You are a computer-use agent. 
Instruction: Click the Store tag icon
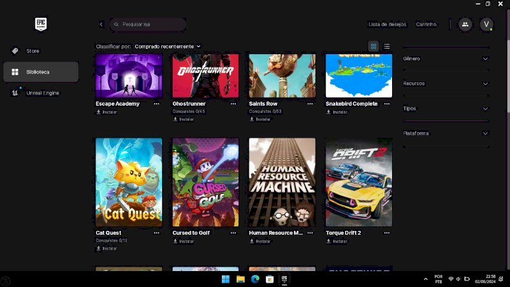coord(15,51)
